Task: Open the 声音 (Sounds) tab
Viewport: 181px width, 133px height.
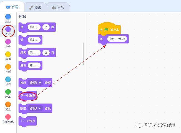Action: pos(58,8)
